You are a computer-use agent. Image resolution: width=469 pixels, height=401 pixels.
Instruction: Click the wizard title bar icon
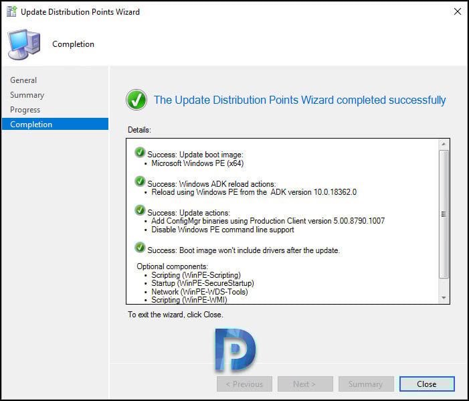pyautogui.click(x=11, y=11)
